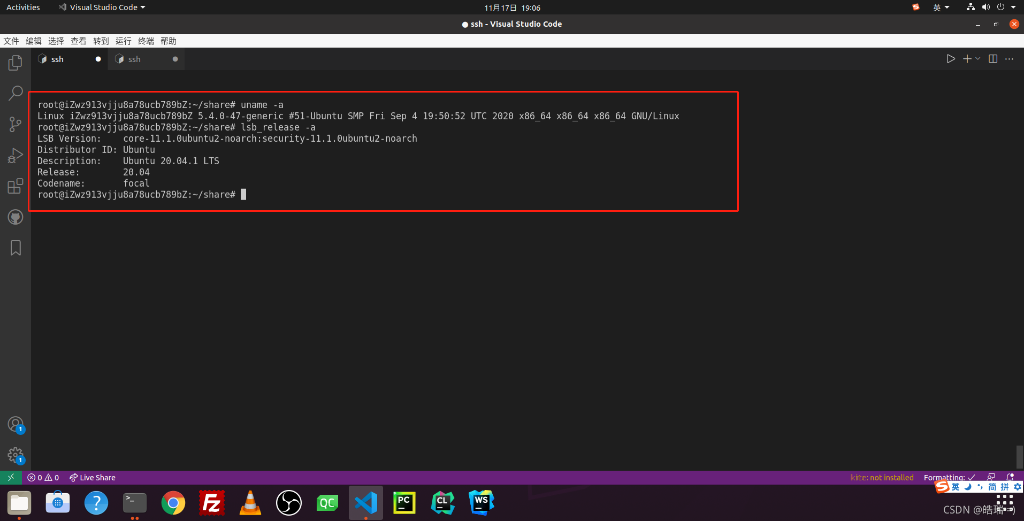Click unsaved dot on first ssh tab
The image size is (1024, 521).
98,59
